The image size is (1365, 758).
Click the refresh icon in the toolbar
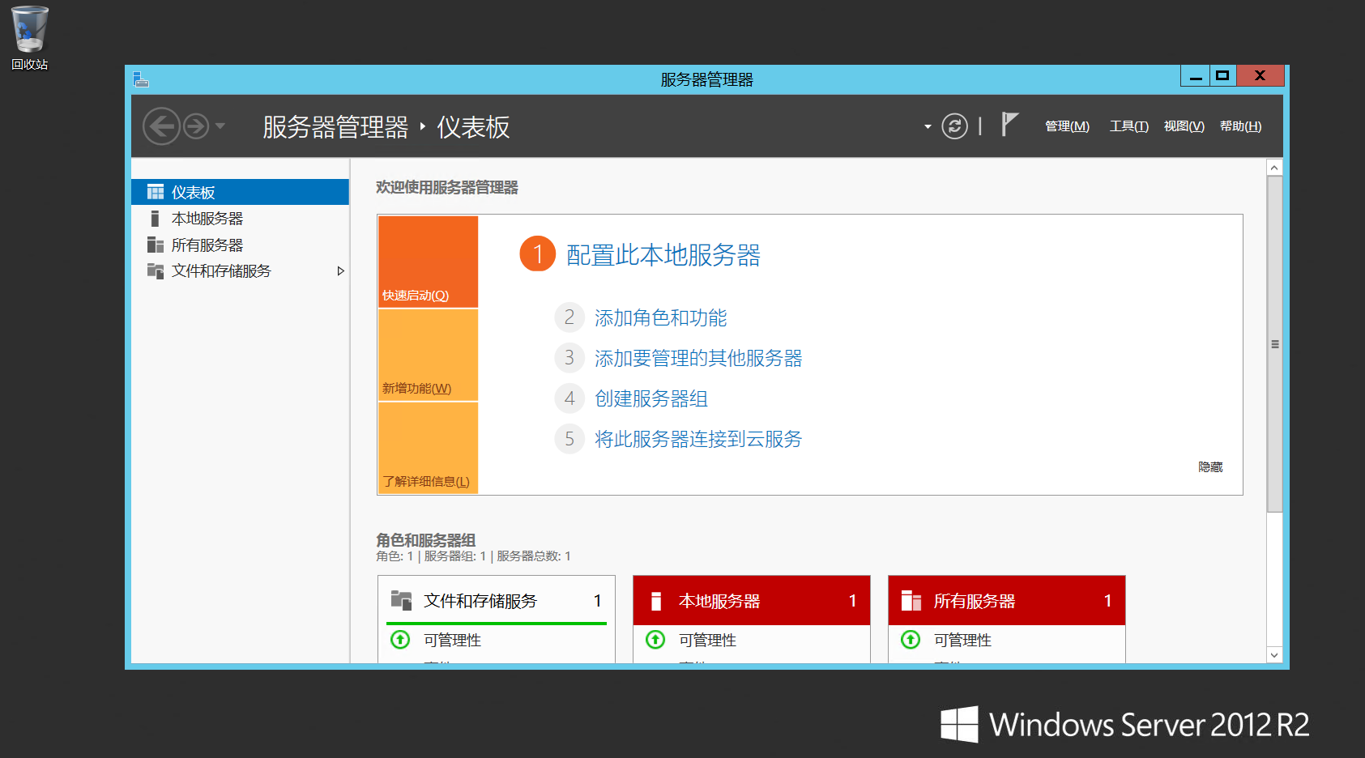(955, 126)
